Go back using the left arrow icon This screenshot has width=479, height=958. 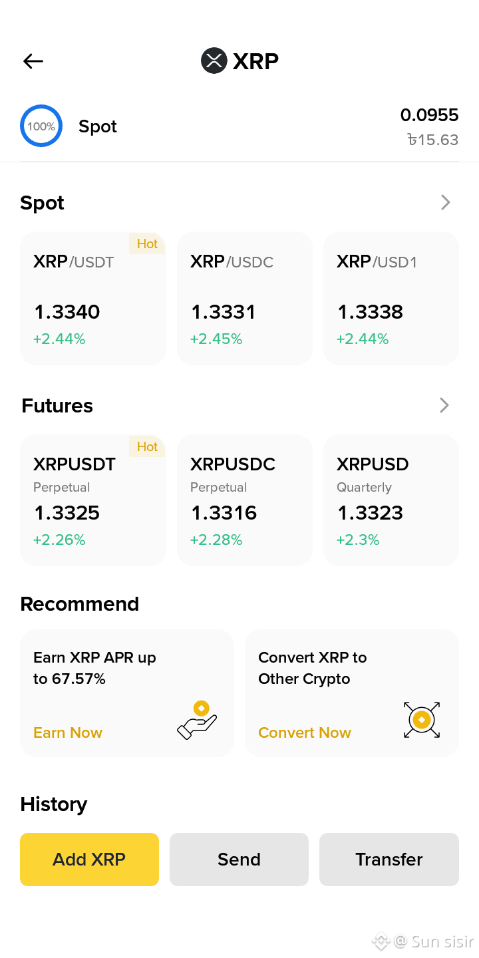[x=33, y=61]
